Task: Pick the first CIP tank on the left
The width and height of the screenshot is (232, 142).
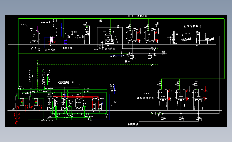Action: pos(51,104)
